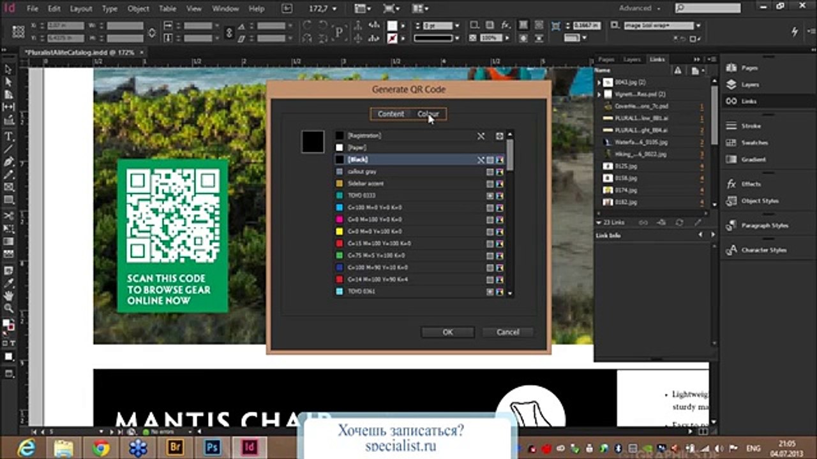Screen dimensions: 817x459
Task: Show previous link in Link Info
Action: click(701, 235)
